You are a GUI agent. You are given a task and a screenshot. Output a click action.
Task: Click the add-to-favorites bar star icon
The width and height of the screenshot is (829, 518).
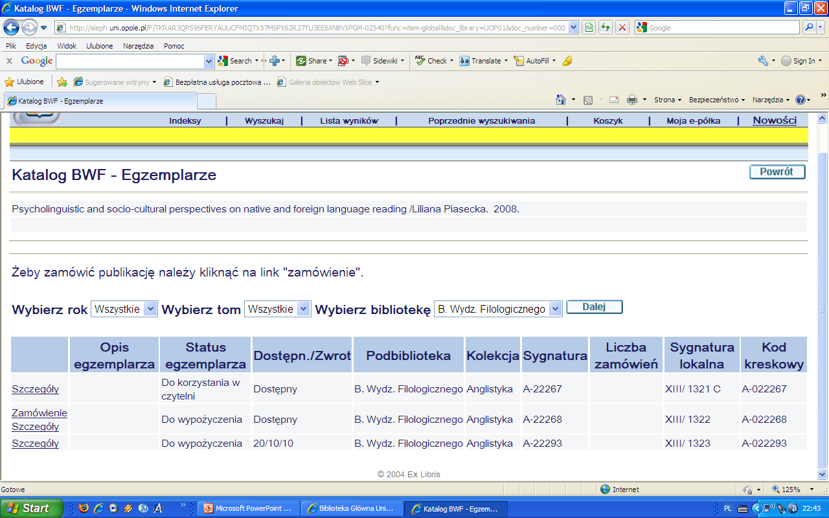click(62, 82)
